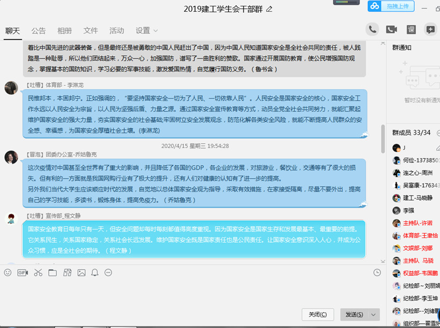Screen dimensions: 440x328
Task: Open the 活动 tab
Action: click(117, 31)
